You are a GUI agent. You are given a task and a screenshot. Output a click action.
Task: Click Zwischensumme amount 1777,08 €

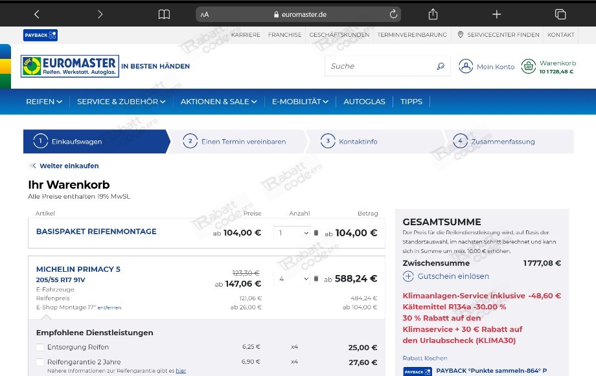click(542, 263)
